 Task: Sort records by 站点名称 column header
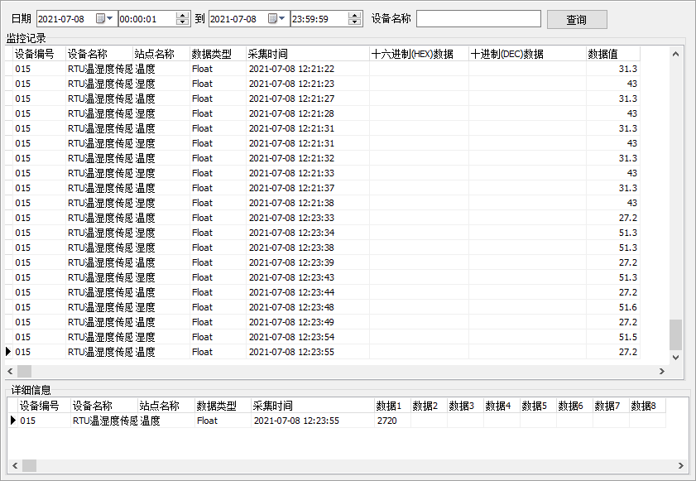(x=161, y=54)
